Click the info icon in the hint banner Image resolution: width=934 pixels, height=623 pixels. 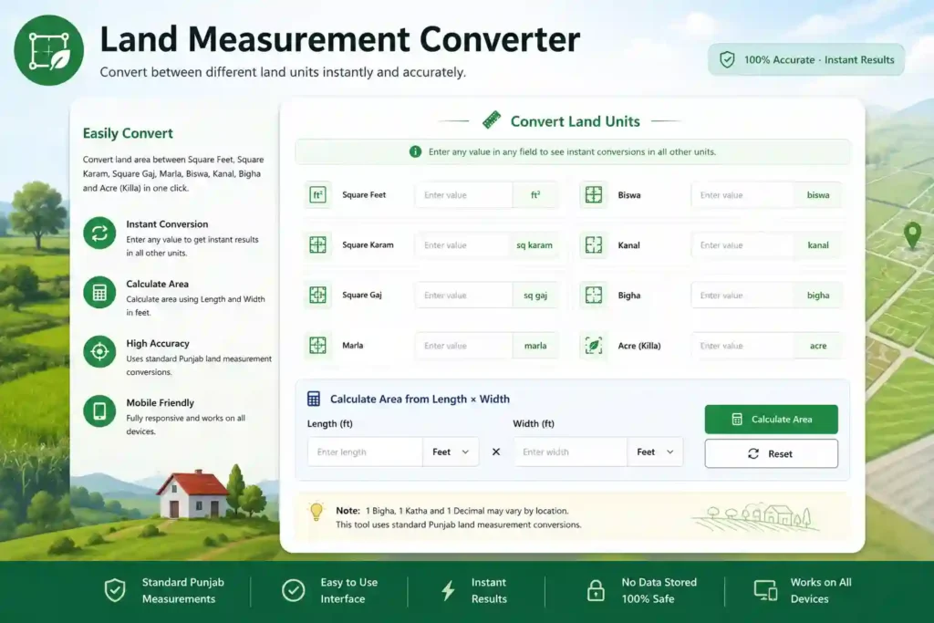[415, 152]
